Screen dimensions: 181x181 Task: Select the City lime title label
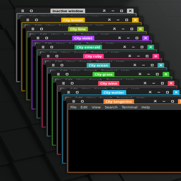tap(78, 29)
